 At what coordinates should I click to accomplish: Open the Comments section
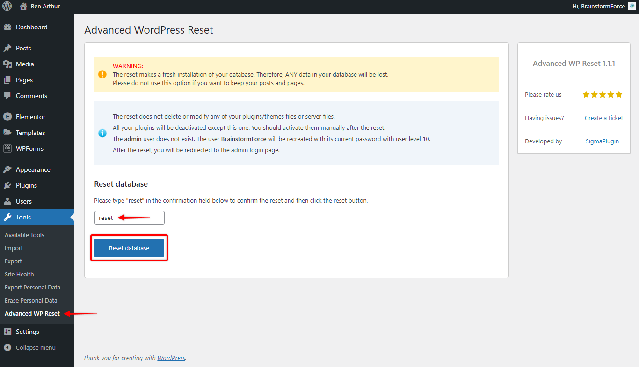click(31, 96)
